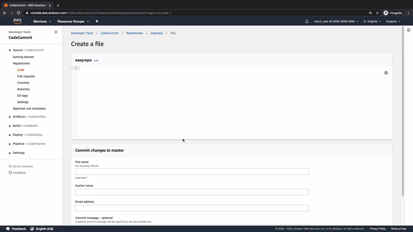The width and height of the screenshot is (413, 232).
Task: Bookmark this page with the star icon
Action: (x=377, y=13)
